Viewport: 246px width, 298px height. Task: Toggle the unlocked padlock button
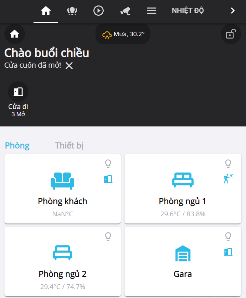(x=231, y=34)
